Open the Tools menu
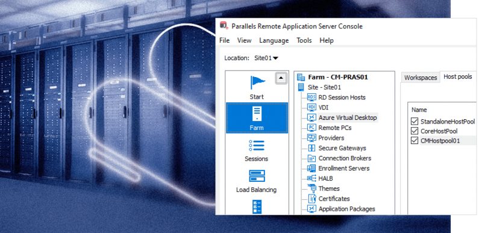The image size is (482, 233). (304, 40)
